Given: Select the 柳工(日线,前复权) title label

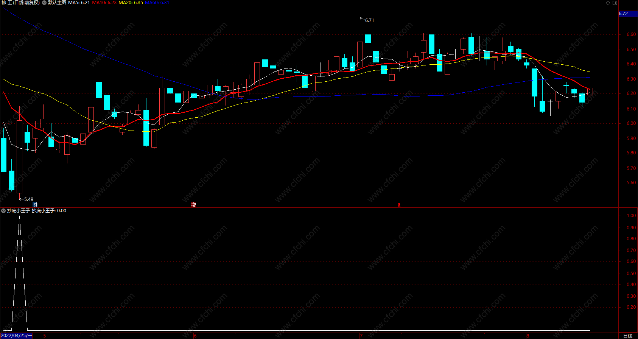Looking at the screenshot, I should click(20, 3).
